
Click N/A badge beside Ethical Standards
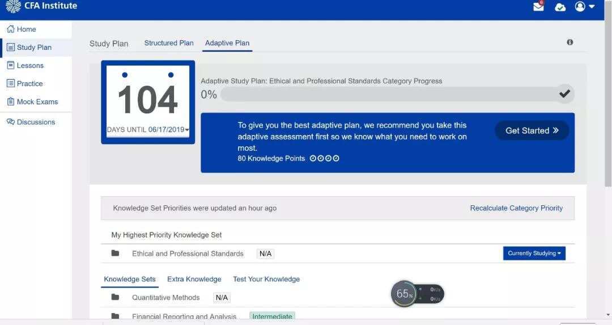tap(265, 254)
